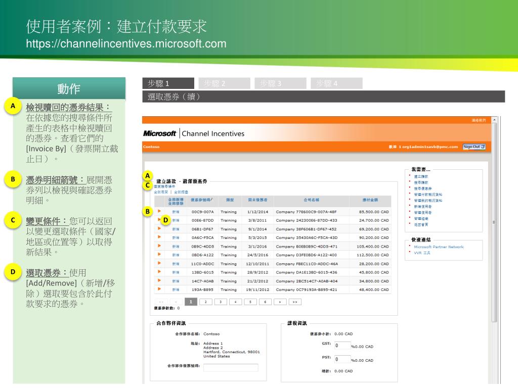Click the next page > button
518x388 pixels.
(280, 302)
